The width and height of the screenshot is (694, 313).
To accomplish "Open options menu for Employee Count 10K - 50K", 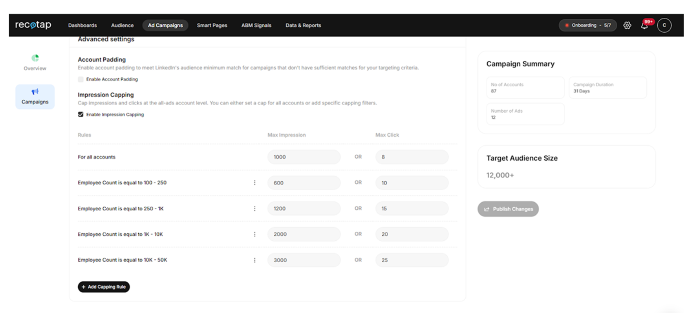I will [254, 260].
